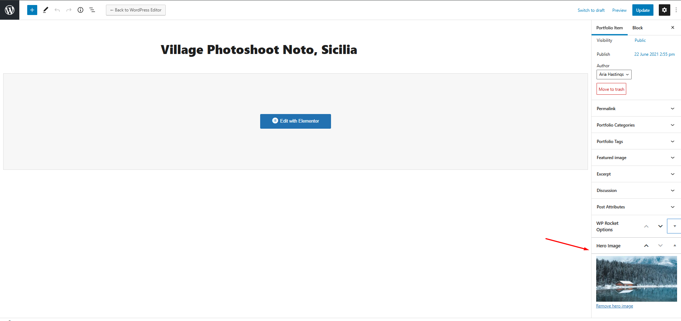Switch to the Block tab
This screenshot has height=321, width=681.
coord(637,28)
